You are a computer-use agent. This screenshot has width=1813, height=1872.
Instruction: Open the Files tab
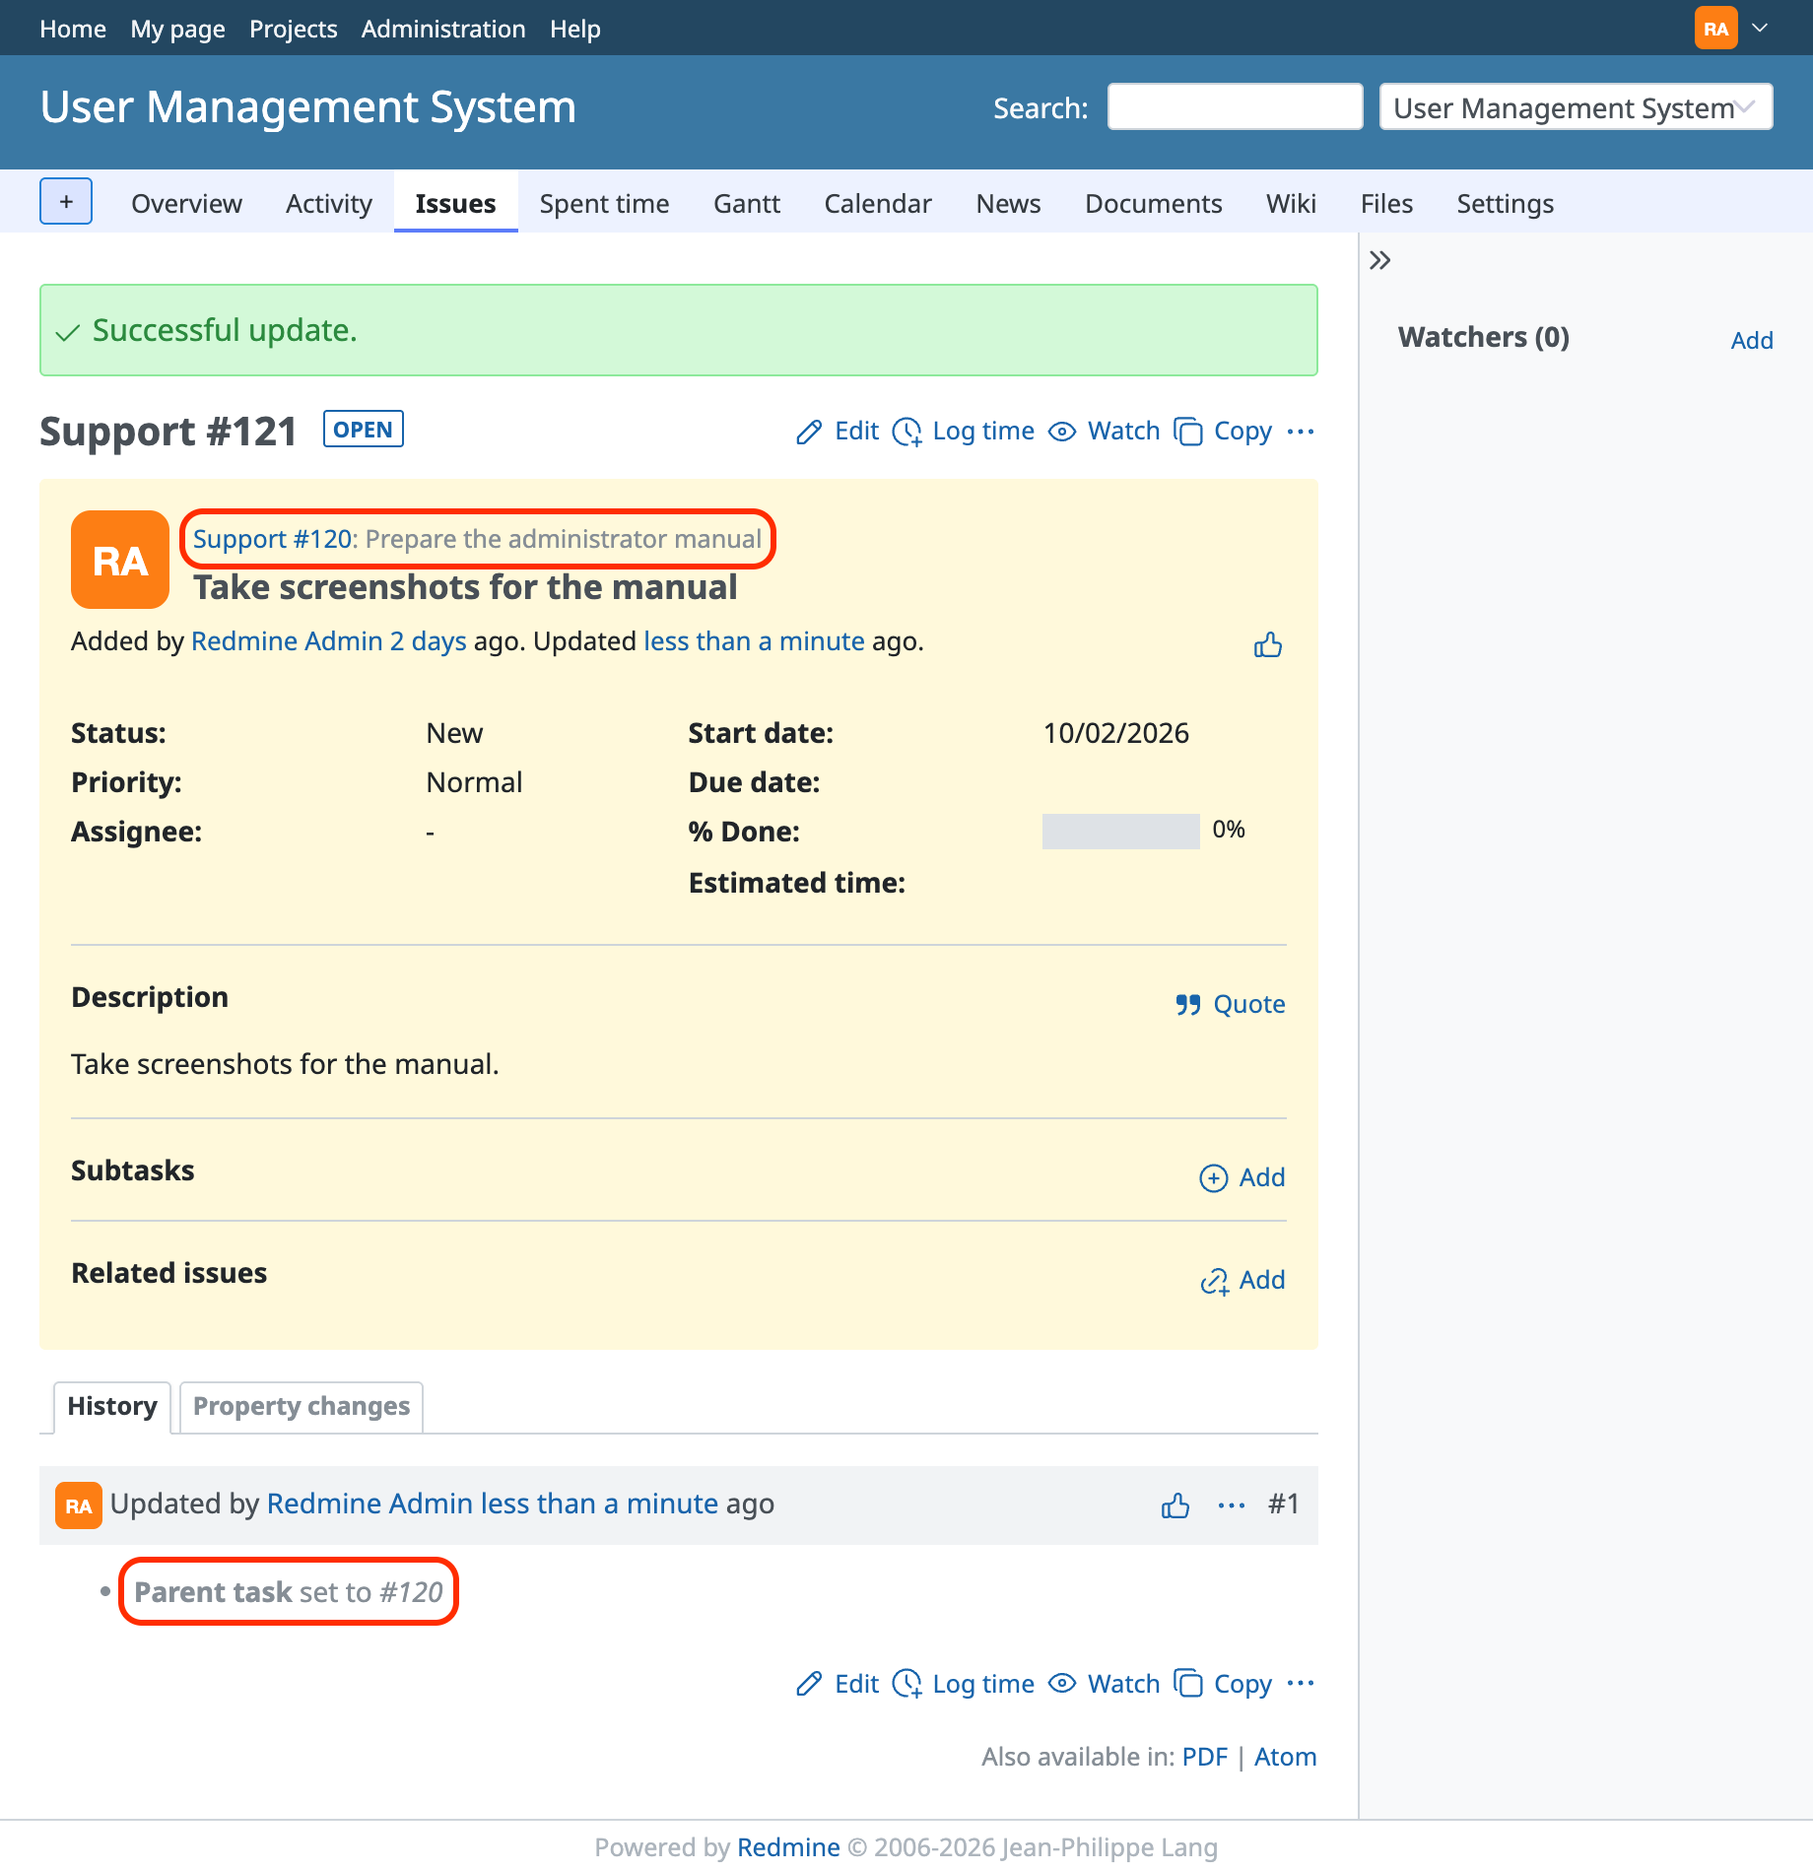point(1386,203)
